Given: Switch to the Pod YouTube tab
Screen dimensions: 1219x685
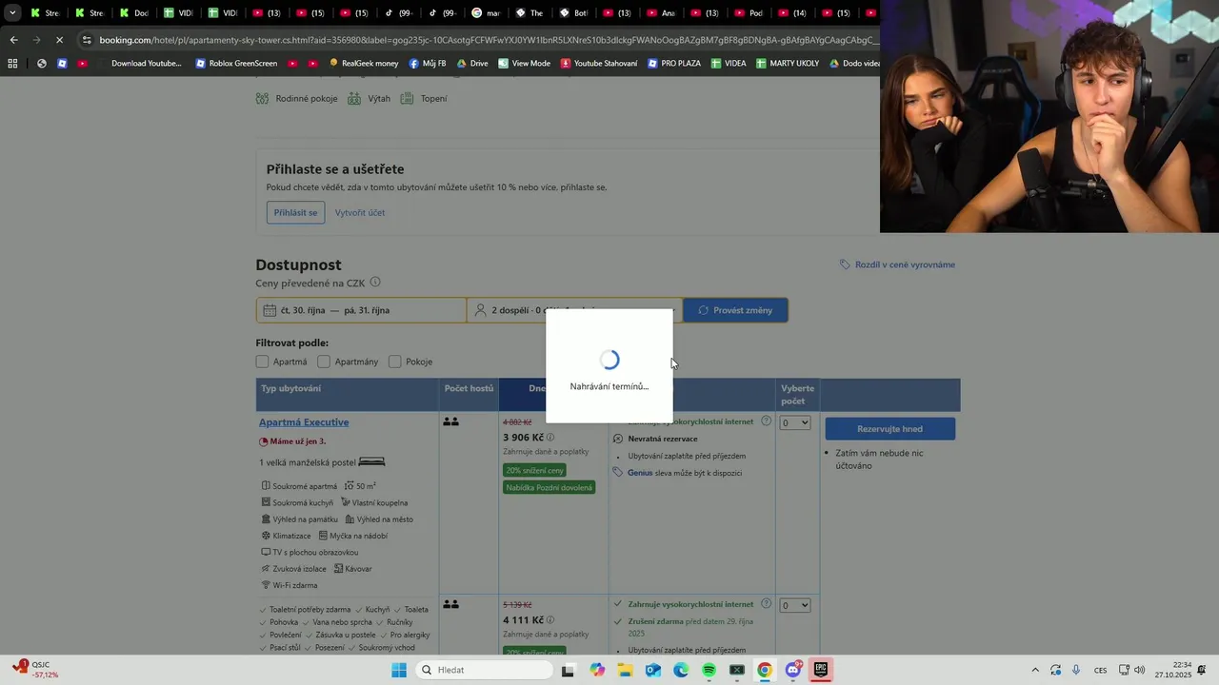Looking at the screenshot, I should coord(749,13).
